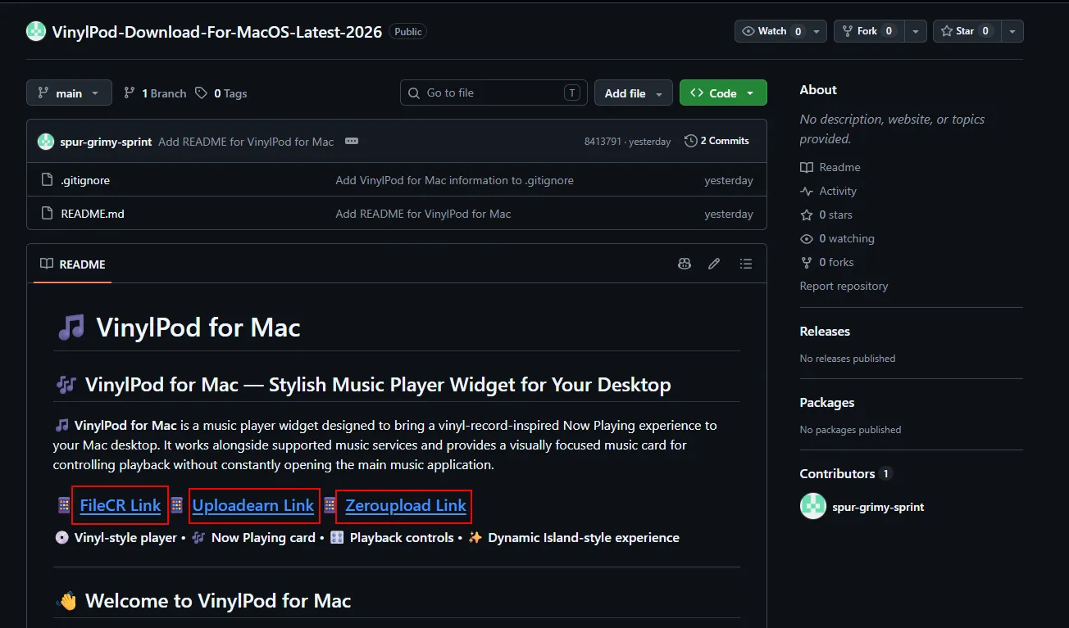Expand the Watch notifications dropdown arrow
This screenshot has height=628, width=1069.
(817, 31)
